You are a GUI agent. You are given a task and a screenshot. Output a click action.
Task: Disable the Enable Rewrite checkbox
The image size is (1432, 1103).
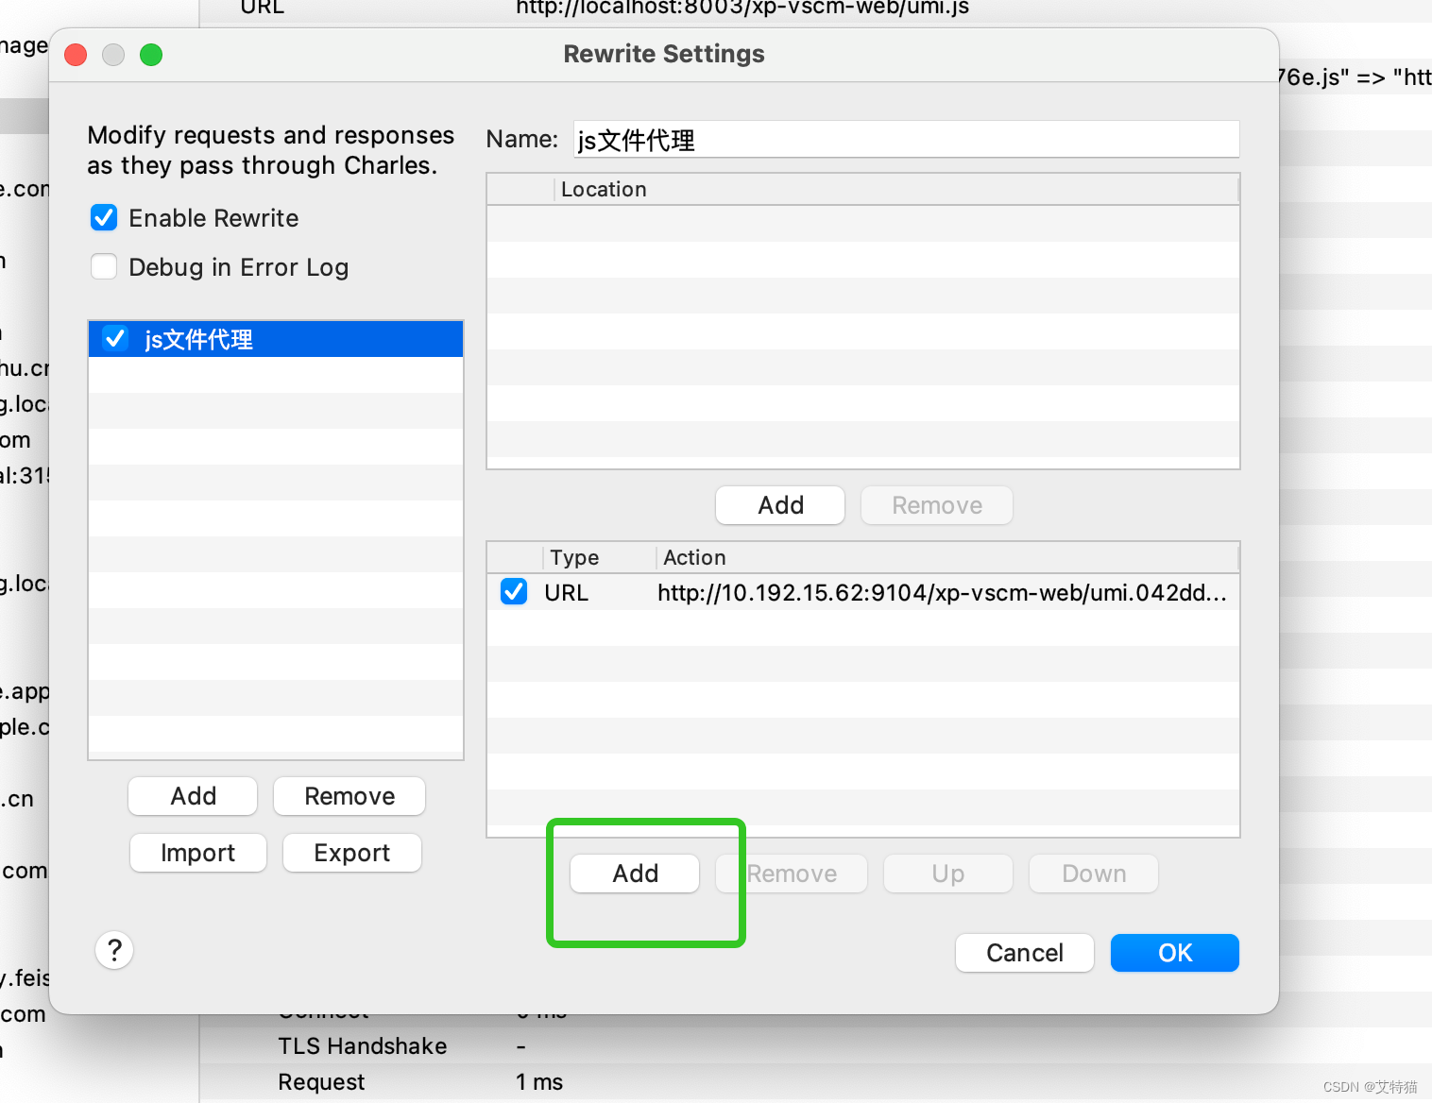(x=104, y=217)
